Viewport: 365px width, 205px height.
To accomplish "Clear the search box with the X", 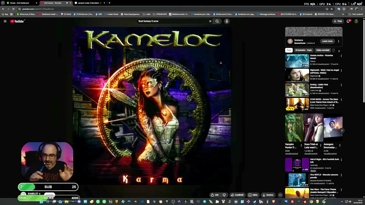I will [x=210, y=21].
